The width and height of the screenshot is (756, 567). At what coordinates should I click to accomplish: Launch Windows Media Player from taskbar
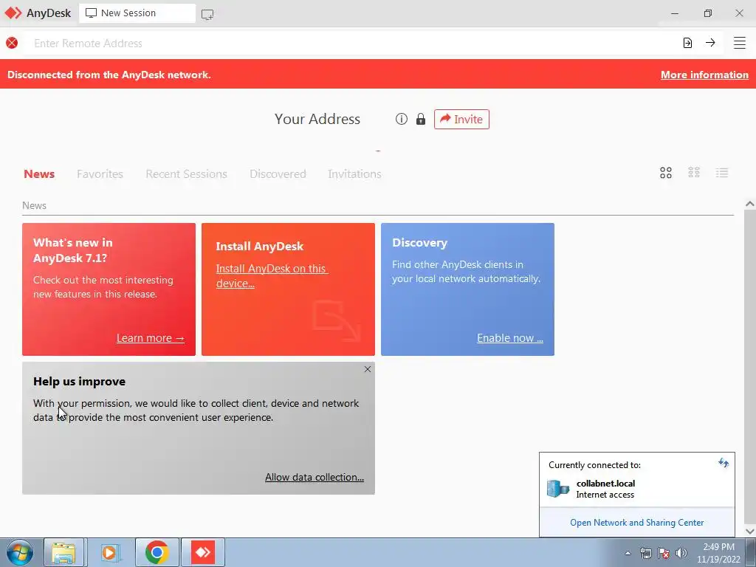[x=109, y=552]
